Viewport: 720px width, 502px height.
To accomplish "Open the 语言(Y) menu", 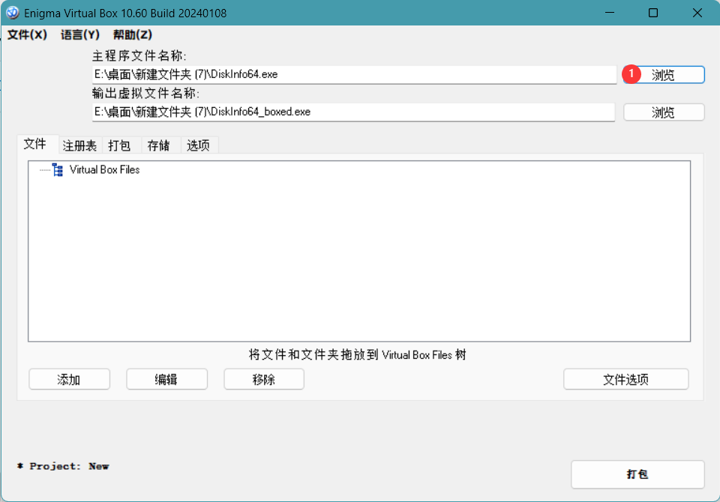I will [x=80, y=35].
